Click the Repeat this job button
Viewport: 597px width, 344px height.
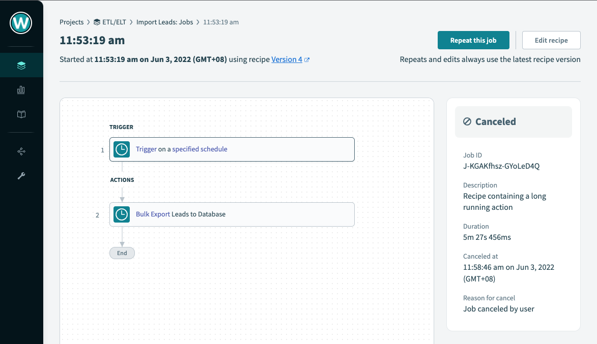click(x=473, y=41)
